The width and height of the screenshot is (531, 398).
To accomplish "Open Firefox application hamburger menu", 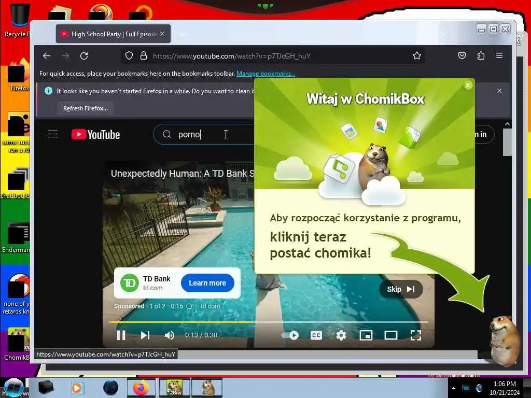I will point(499,55).
